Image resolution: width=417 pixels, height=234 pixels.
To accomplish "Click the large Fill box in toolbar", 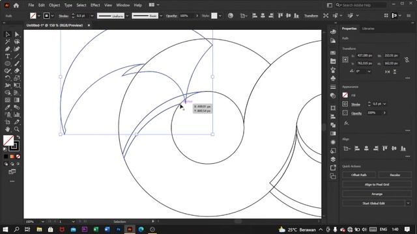I will (8, 140).
